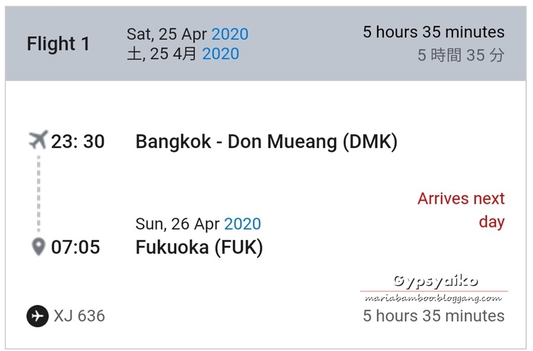Screen dimensions: 533x351
Task: Select the Flight 1 header label
Action: 58,44
